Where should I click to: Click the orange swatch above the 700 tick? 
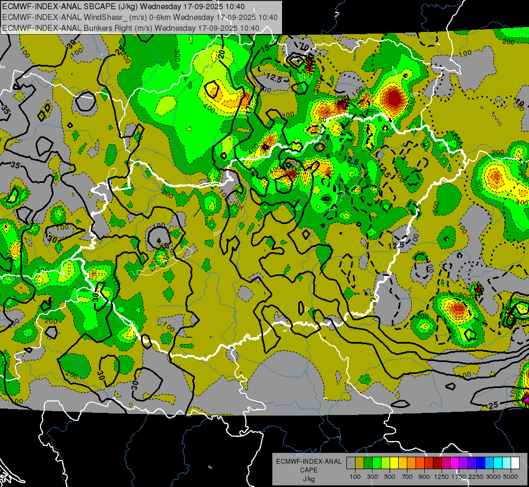point(412,463)
